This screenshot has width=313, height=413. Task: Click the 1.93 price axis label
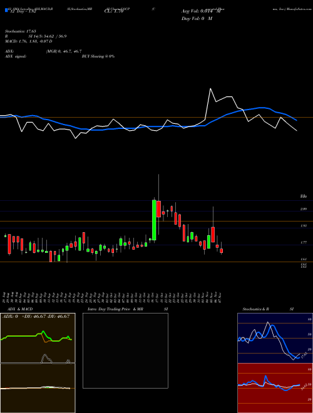point(304,226)
